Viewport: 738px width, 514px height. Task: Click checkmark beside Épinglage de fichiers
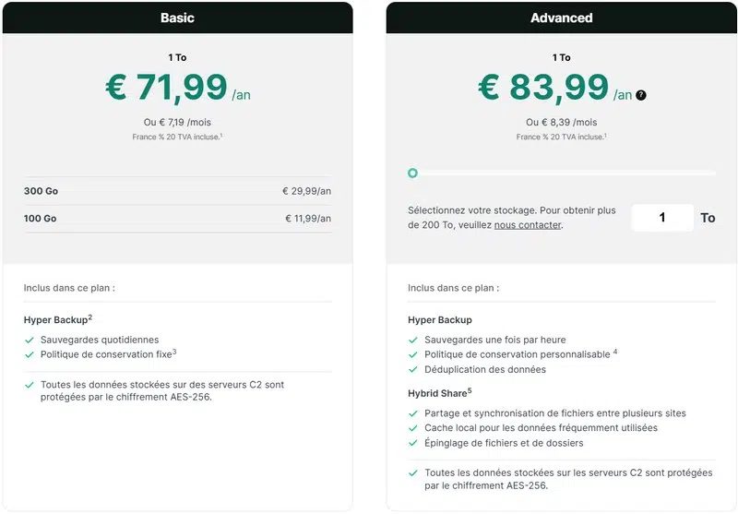coord(412,443)
